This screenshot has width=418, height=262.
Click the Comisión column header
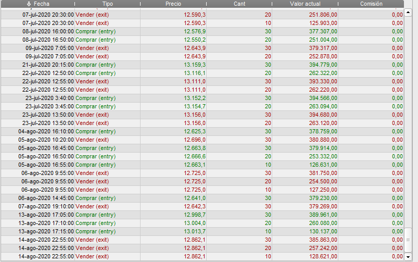[x=371, y=4]
